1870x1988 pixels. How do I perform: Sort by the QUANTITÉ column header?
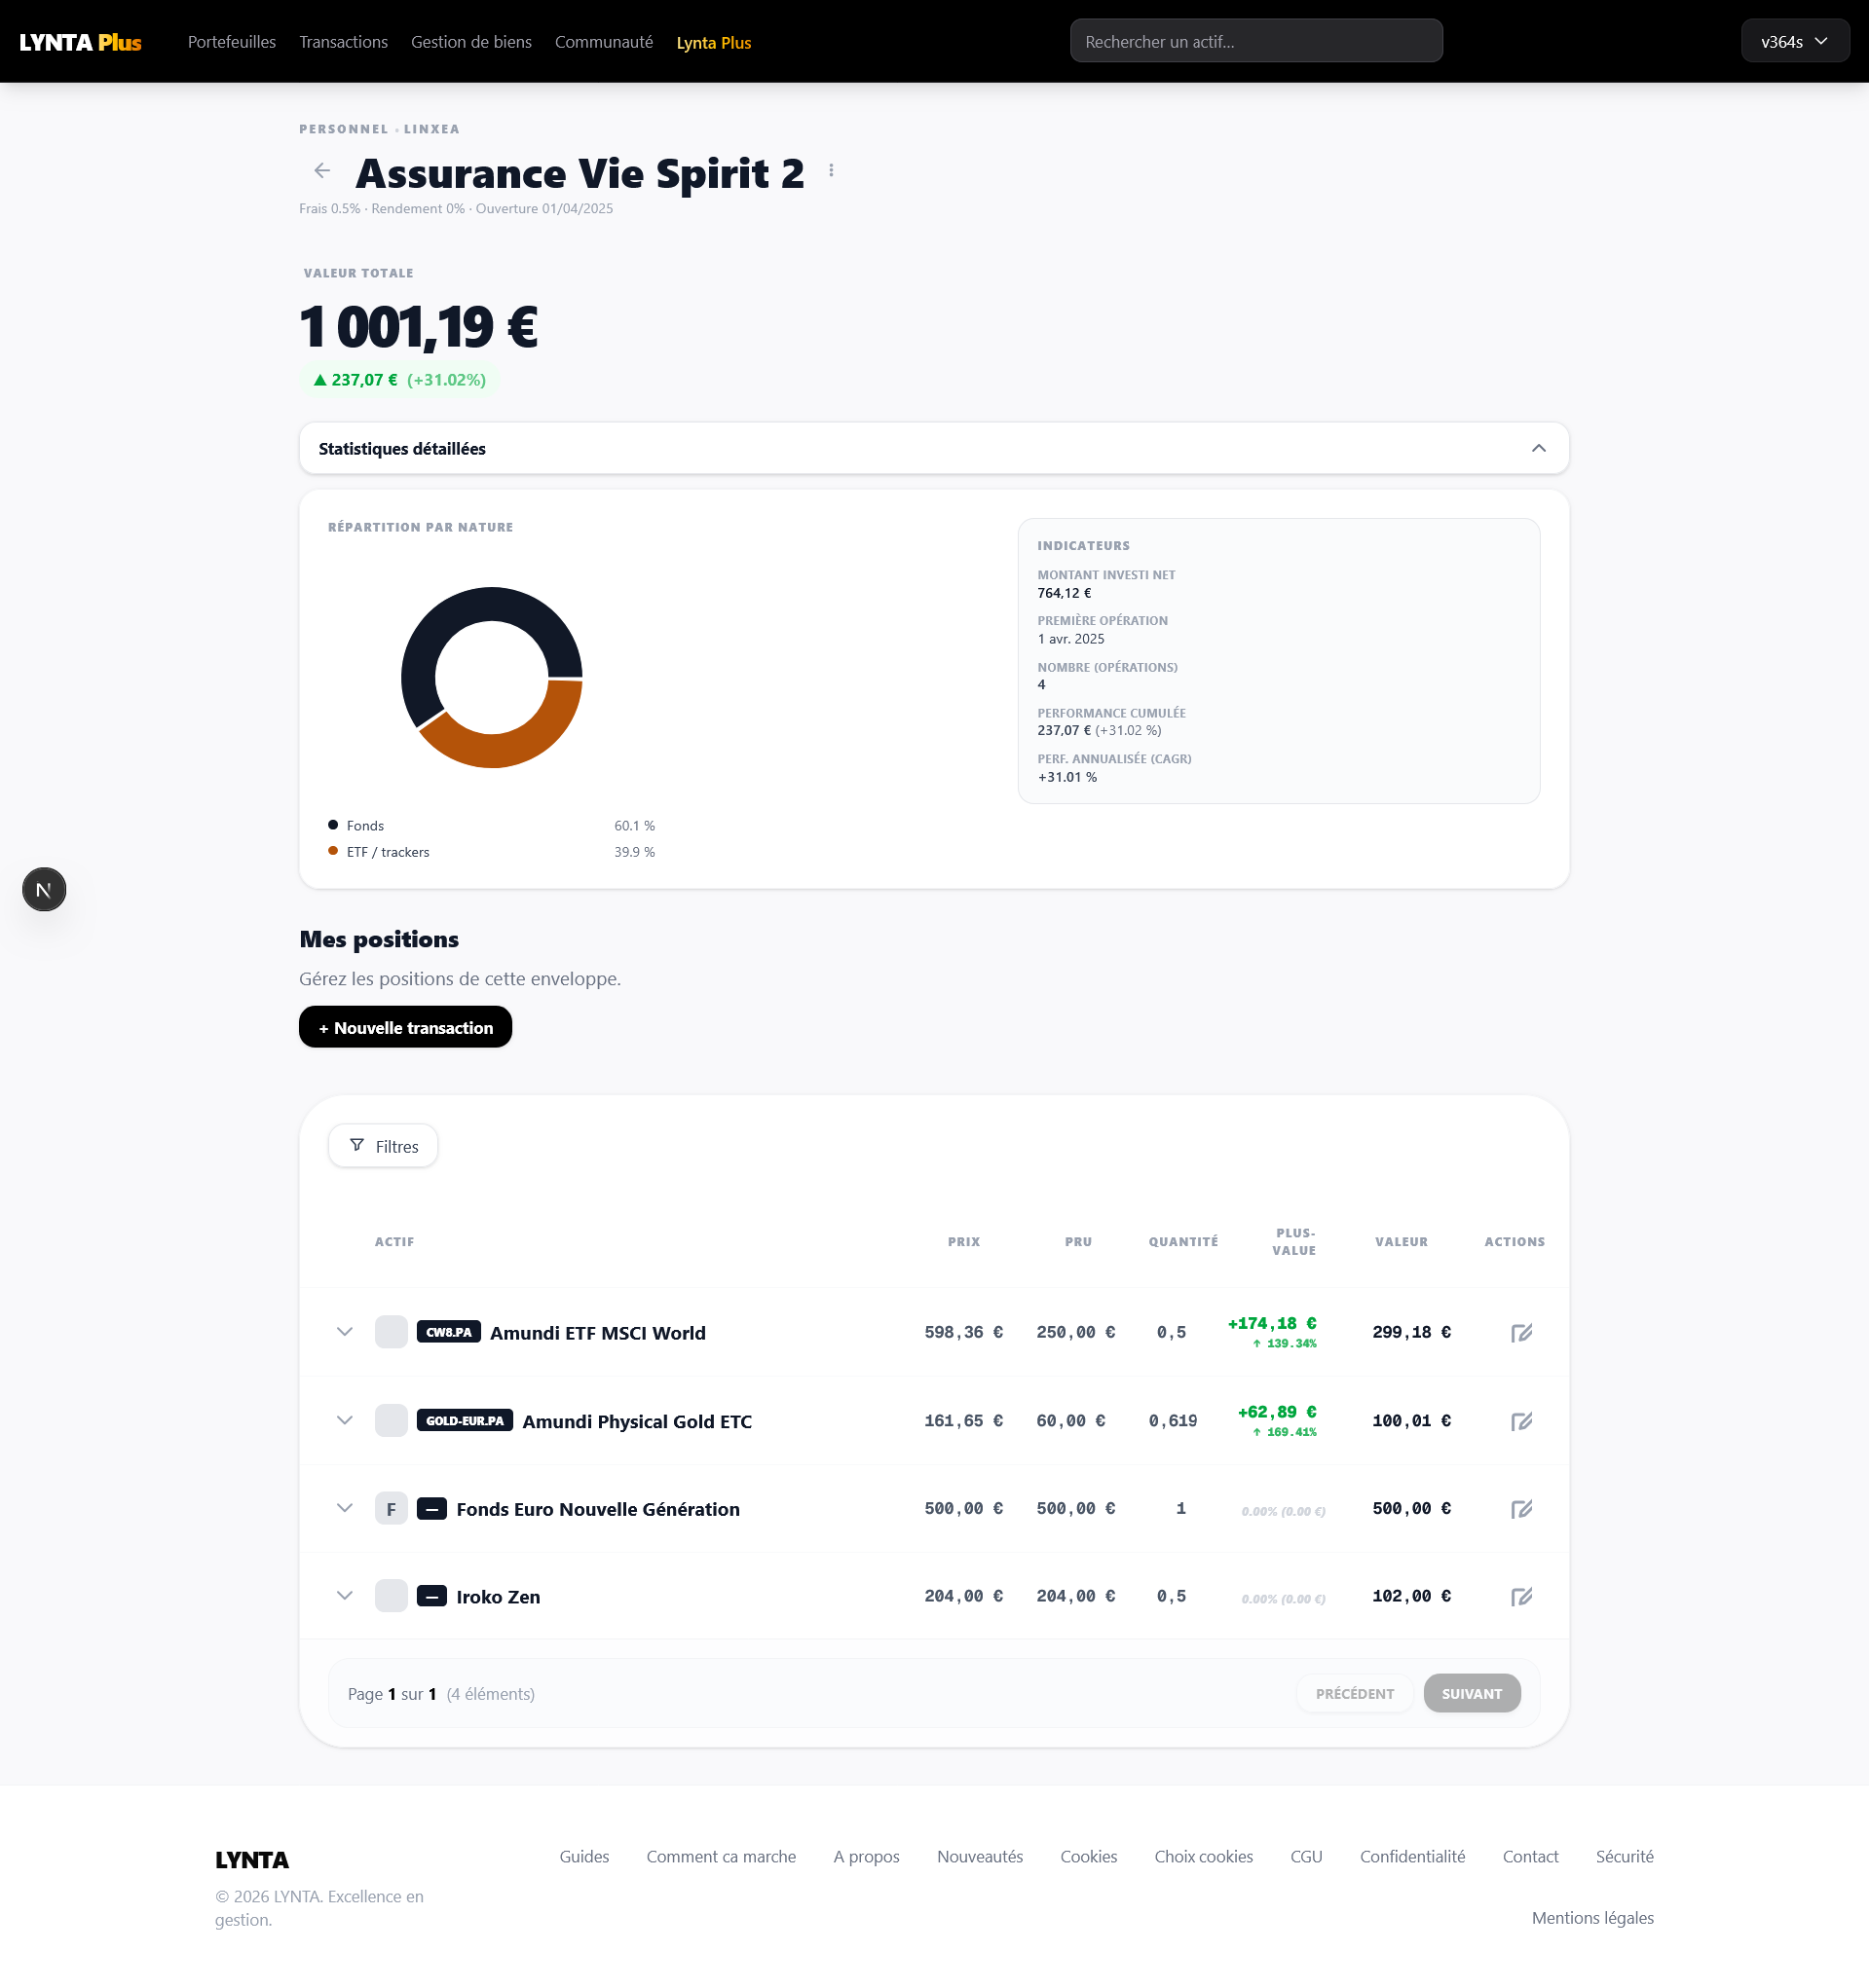click(x=1184, y=1243)
